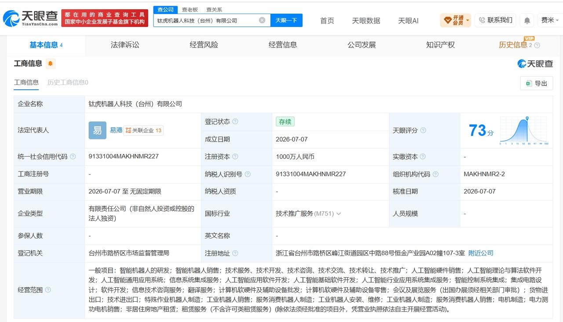Screen dimensions: 563x322
Task: Click the help icon next to 天眼评分
Action: [423, 131]
